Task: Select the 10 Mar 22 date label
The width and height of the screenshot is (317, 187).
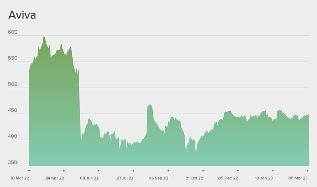Action: click(19, 178)
